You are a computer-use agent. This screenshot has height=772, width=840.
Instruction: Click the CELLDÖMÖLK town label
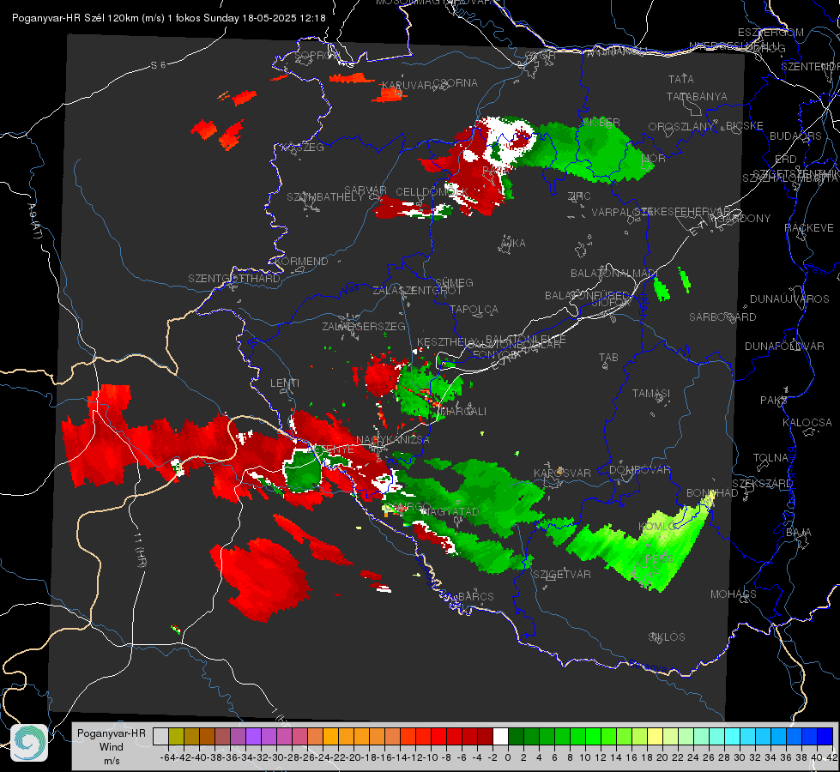point(432,192)
